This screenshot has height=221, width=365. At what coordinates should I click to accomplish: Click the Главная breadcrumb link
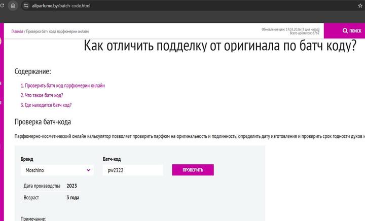coord(17,31)
